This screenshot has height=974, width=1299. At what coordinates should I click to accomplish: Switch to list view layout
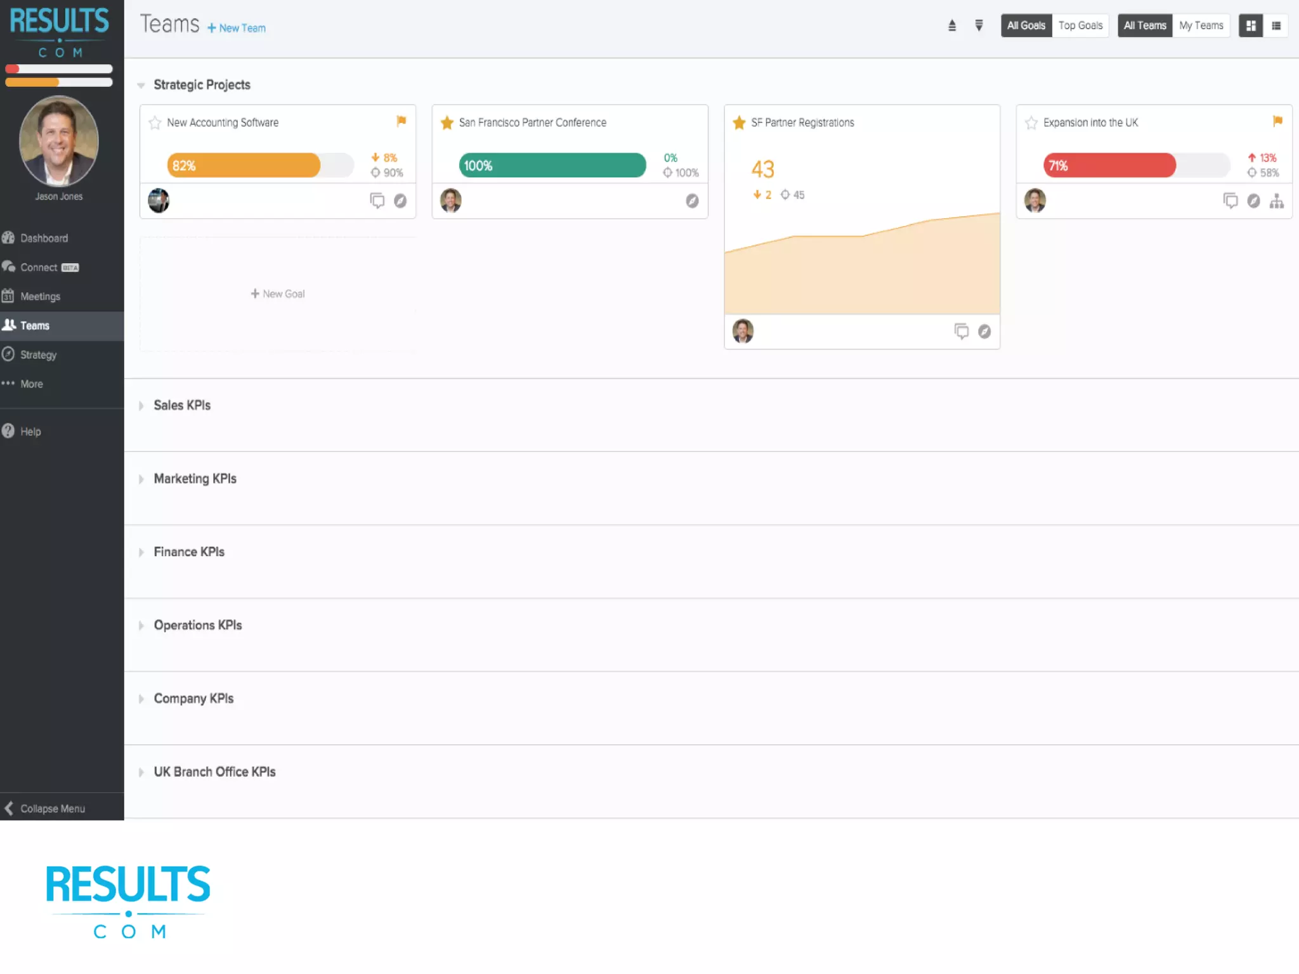click(1276, 26)
